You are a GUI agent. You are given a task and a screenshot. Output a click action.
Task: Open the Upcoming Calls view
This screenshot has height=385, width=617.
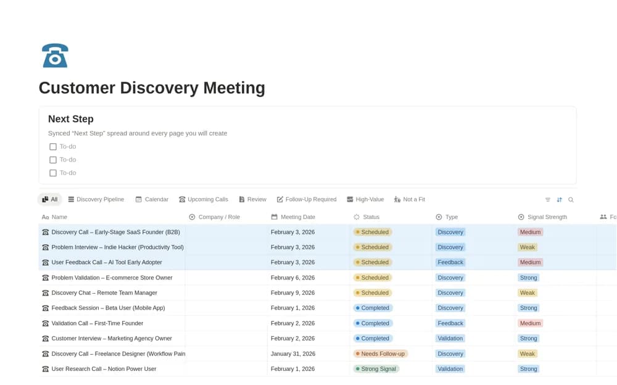pyautogui.click(x=204, y=199)
